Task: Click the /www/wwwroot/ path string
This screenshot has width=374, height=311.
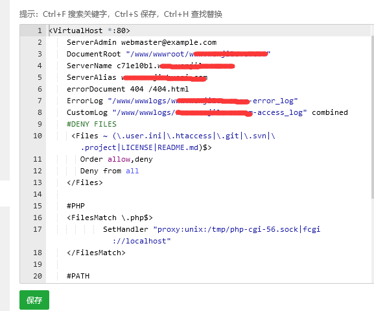Action: click(x=159, y=54)
